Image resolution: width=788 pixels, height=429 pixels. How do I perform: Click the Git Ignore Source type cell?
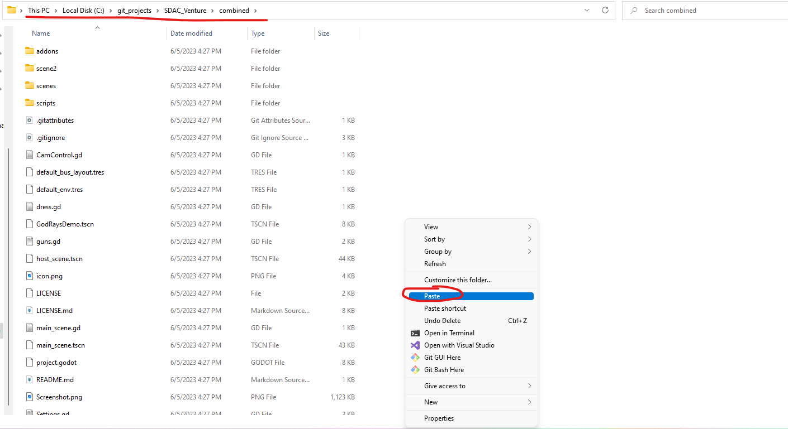(x=279, y=138)
